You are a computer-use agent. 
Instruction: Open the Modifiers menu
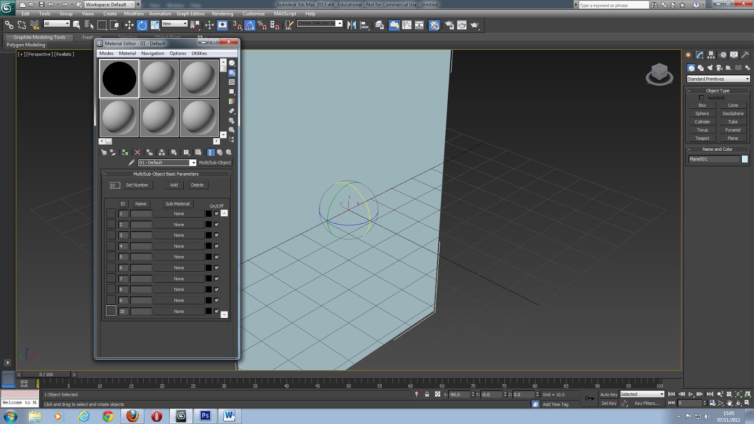134,14
